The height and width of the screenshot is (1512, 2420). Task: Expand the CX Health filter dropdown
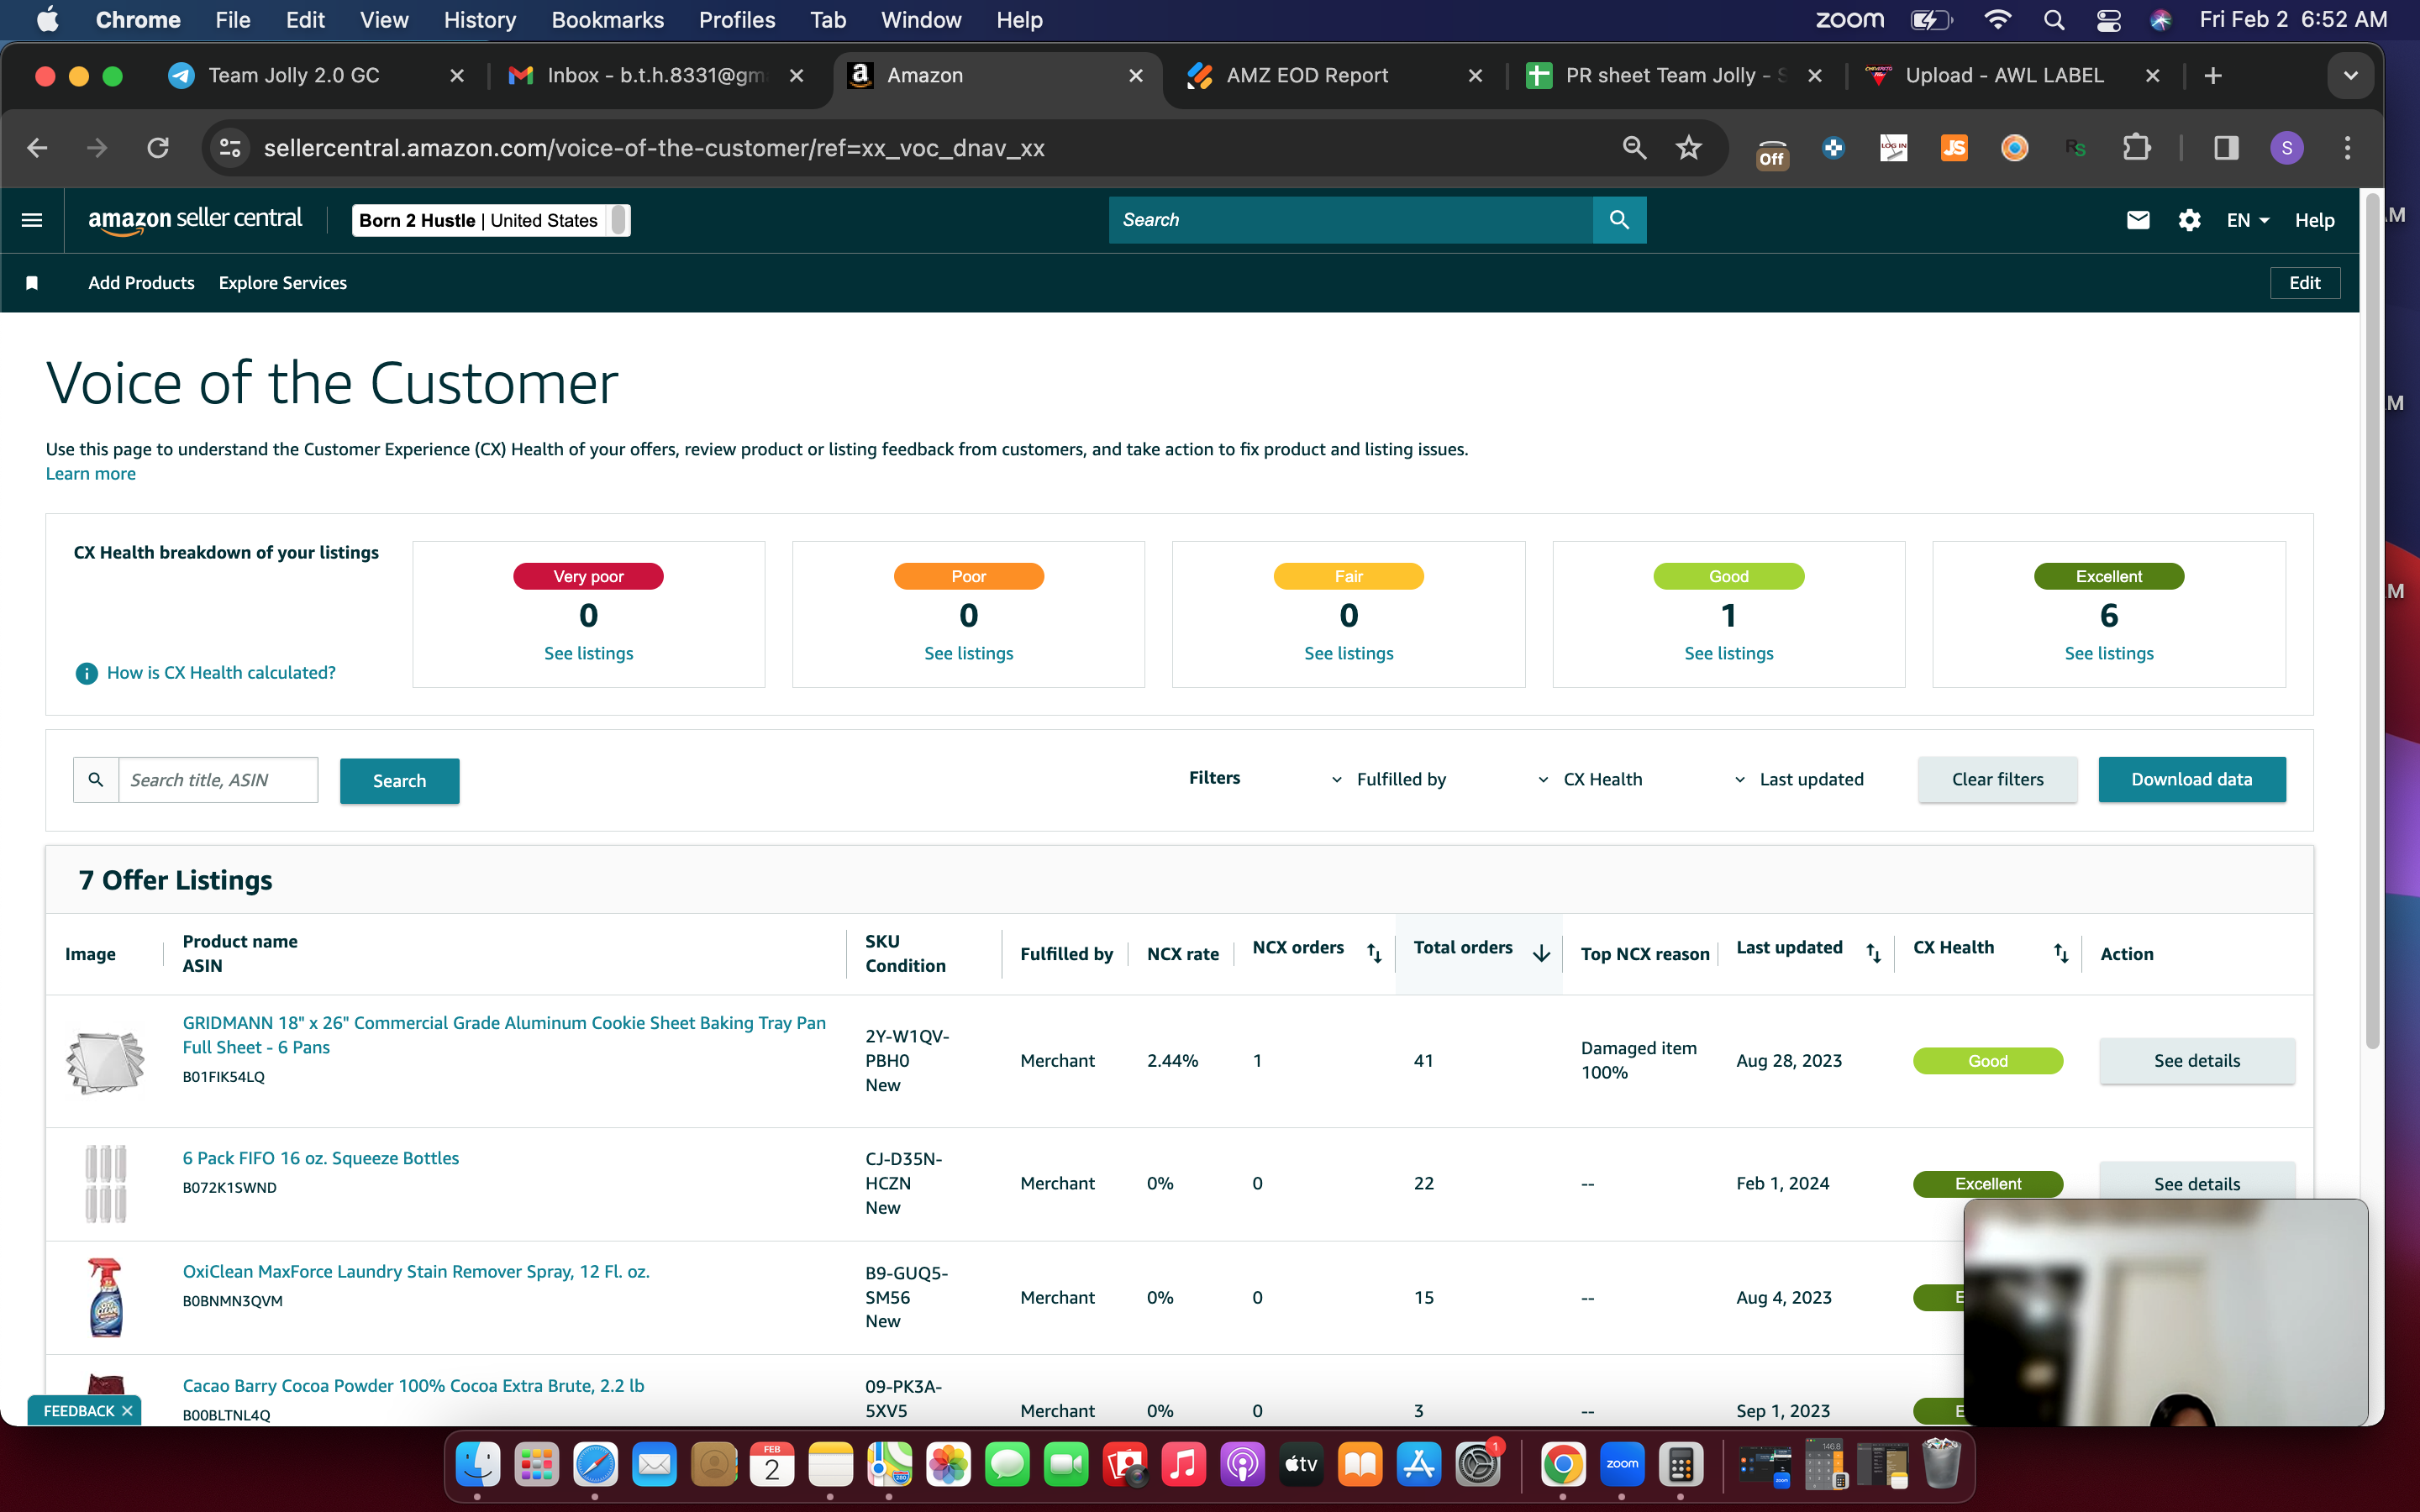pyautogui.click(x=1590, y=779)
